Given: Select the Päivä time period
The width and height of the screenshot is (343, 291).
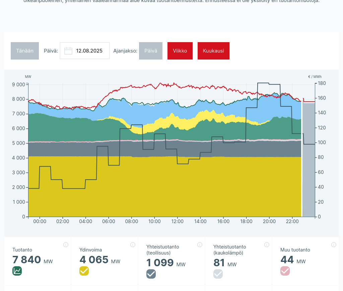Looking at the screenshot, I should pos(151,51).
